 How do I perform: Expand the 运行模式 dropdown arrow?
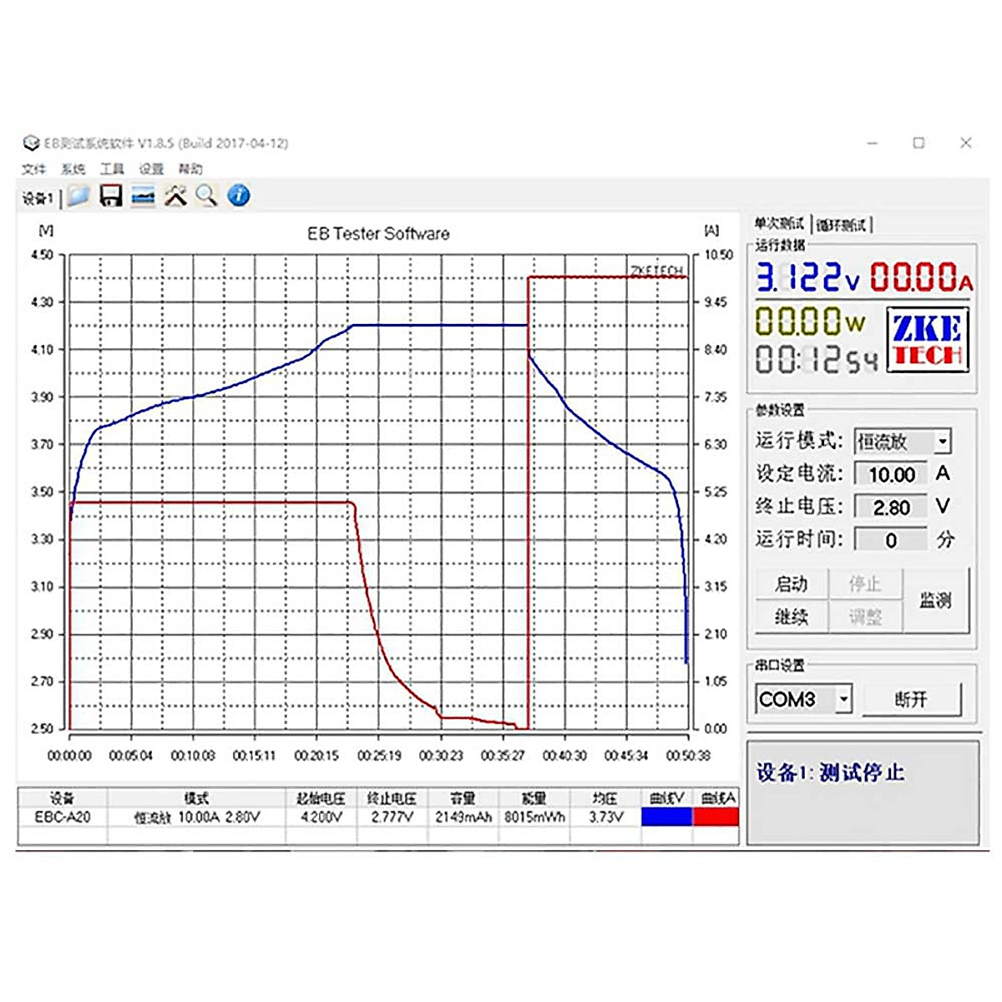point(942,442)
